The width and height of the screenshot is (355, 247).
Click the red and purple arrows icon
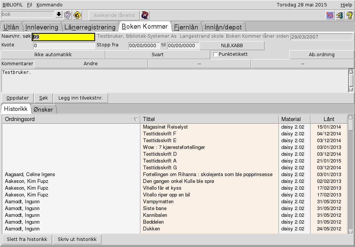coord(144,15)
